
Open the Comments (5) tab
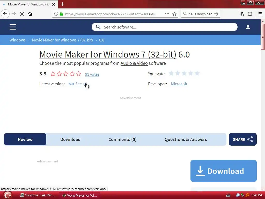122,139
